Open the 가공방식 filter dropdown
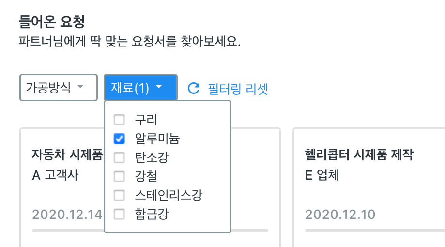This screenshot has height=247, width=445. (x=58, y=88)
